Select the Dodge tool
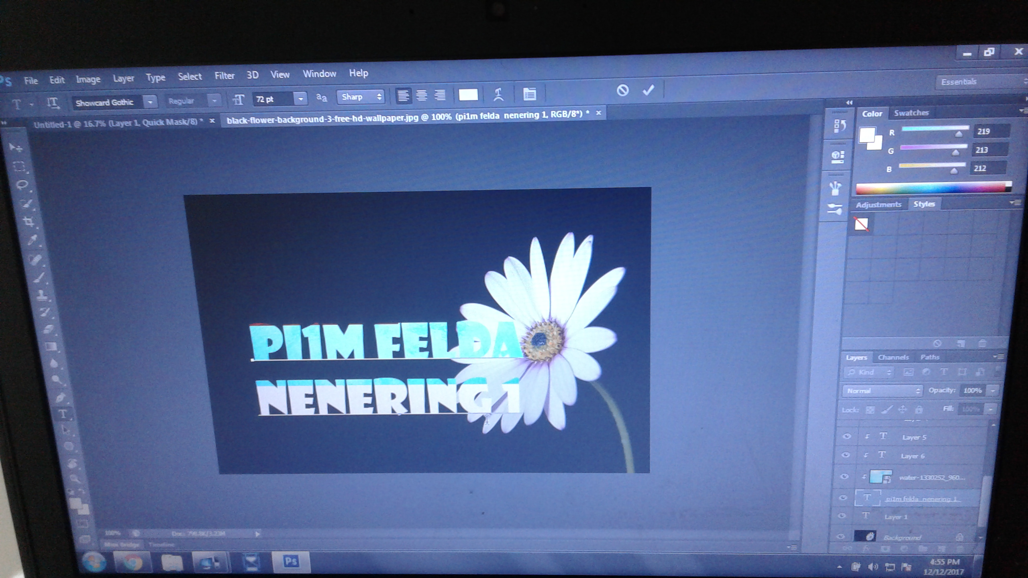The width and height of the screenshot is (1028, 578). [57, 380]
